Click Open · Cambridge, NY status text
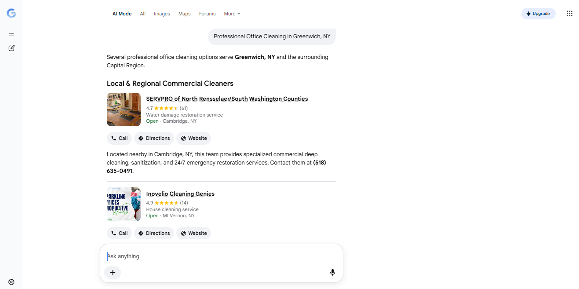The width and height of the screenshot is (579, 289). tap(171, 121)
